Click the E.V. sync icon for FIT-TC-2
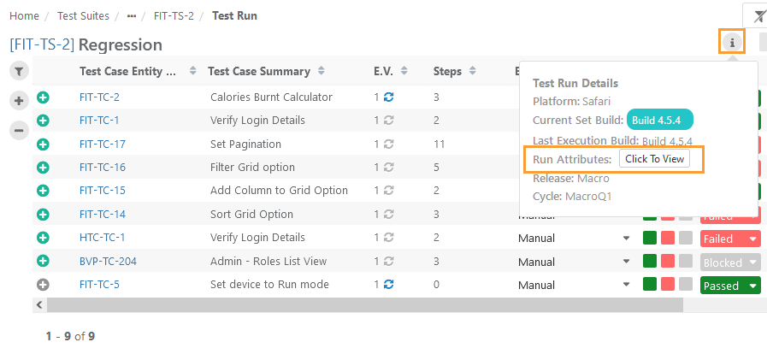Screen dimensions: 767x348 coord(389,97)
